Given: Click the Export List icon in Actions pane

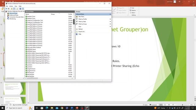Looking at the screenshot, I should [77, 31].
